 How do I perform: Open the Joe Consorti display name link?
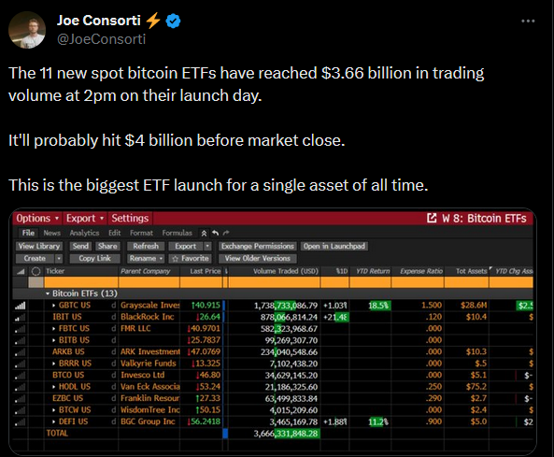point(99,21)
